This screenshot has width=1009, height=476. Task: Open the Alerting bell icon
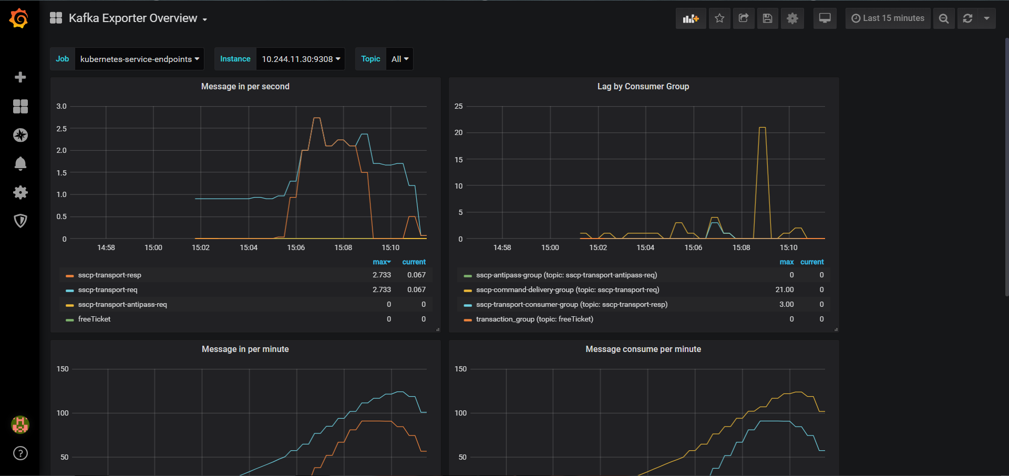tap(20, 164)
